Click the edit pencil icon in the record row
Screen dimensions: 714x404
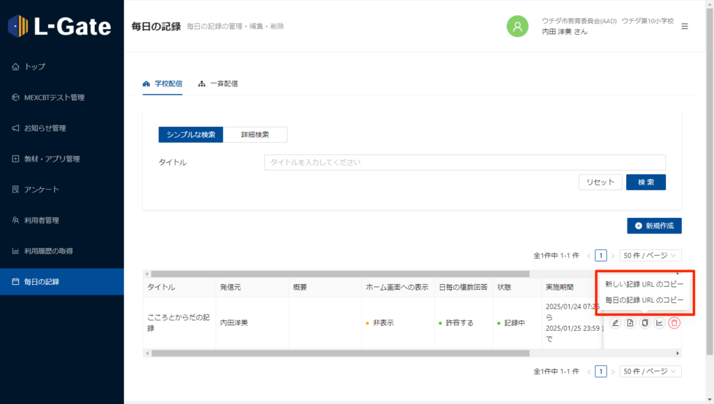pos(615,323)
